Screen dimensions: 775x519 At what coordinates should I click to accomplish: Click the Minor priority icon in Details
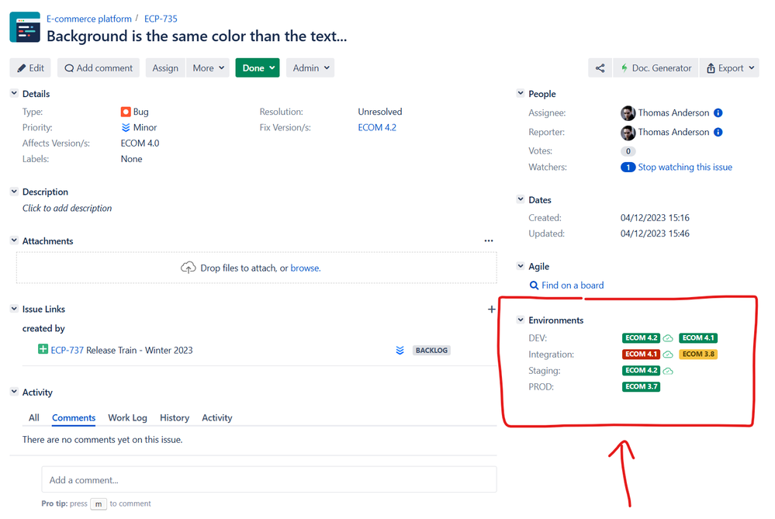point(126,127)
